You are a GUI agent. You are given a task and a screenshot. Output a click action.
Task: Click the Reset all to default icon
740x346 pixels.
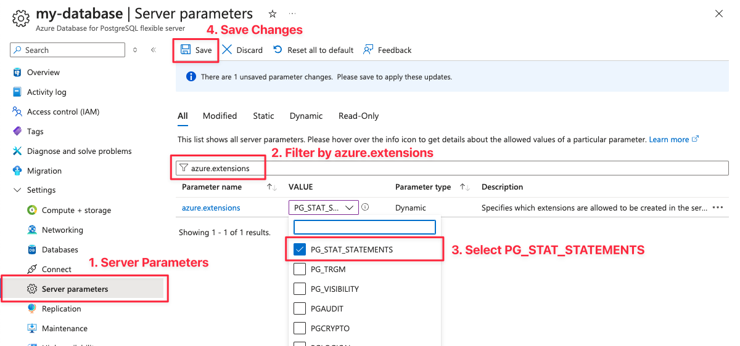(x=278, y=50)
